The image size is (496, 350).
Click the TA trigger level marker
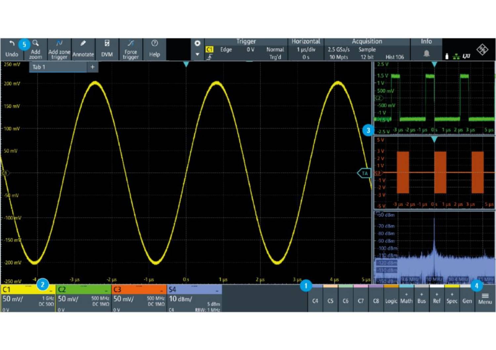click(x=364, y=173)
